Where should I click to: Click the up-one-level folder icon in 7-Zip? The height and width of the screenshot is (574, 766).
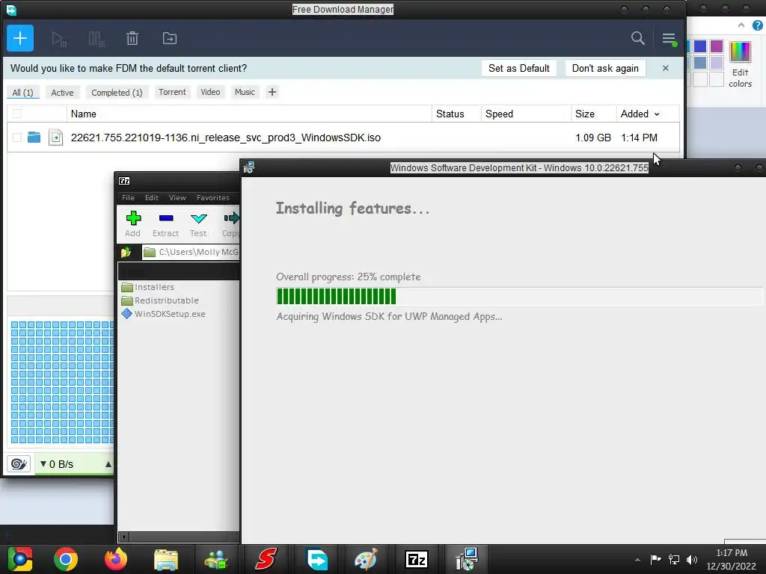pos(126,252)
